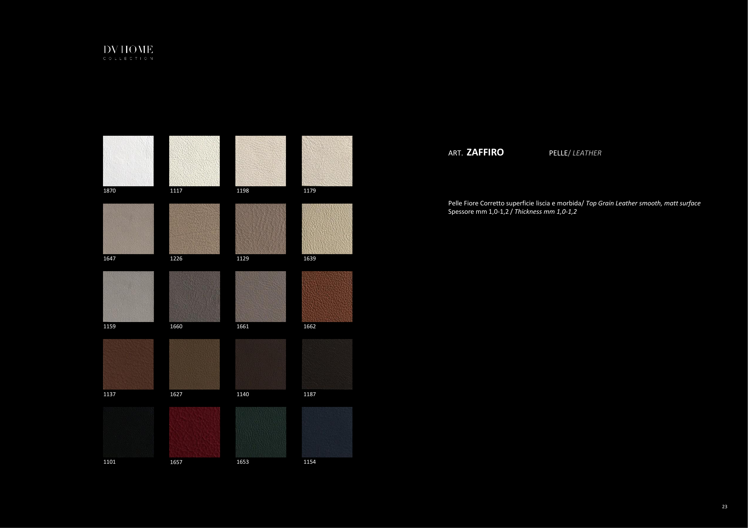This screenshot has height=528, width=748.
Task: Click the ZAFFIRO article title
Action: pos(485,152)
